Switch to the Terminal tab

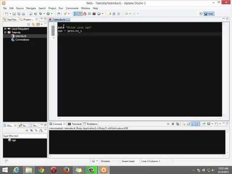pyautogui.click(x=75, y=124)
